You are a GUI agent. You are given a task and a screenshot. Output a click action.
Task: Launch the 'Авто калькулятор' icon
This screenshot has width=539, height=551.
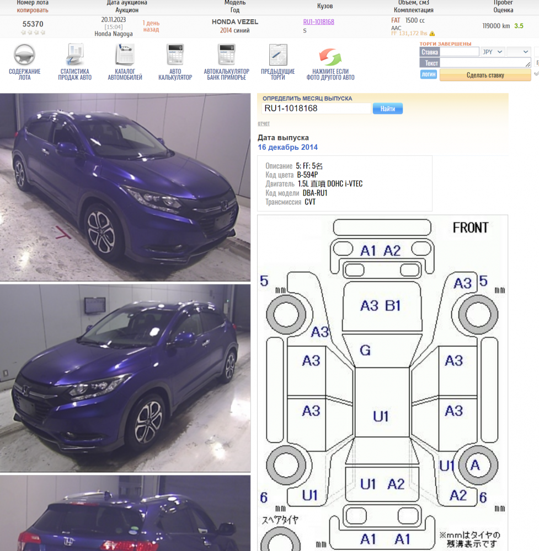pos(175,56)
